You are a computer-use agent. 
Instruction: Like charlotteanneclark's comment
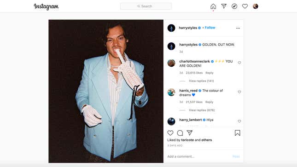tap(239, 63)
